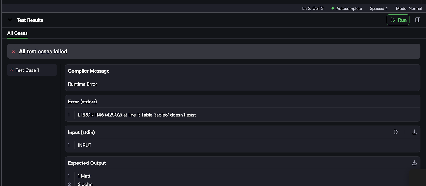Open the Spaces: 4 indentation setting
426x186 pixels.
point(379,9)
